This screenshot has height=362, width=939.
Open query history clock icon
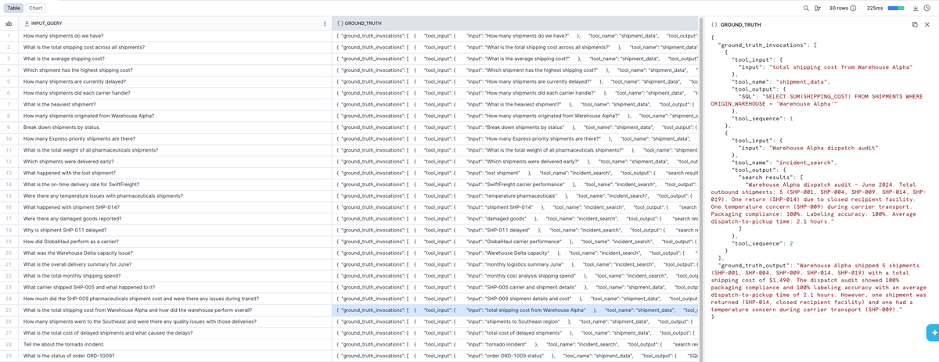926,8
